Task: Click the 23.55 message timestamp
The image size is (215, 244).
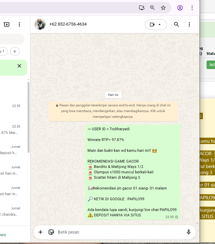Action: 170,217
